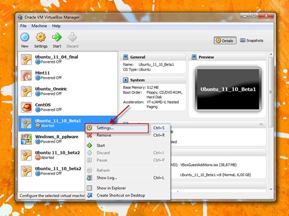289x216 pixels.
Task: Maximize the VirtualBox Manager window
Action: coord(254,16)
